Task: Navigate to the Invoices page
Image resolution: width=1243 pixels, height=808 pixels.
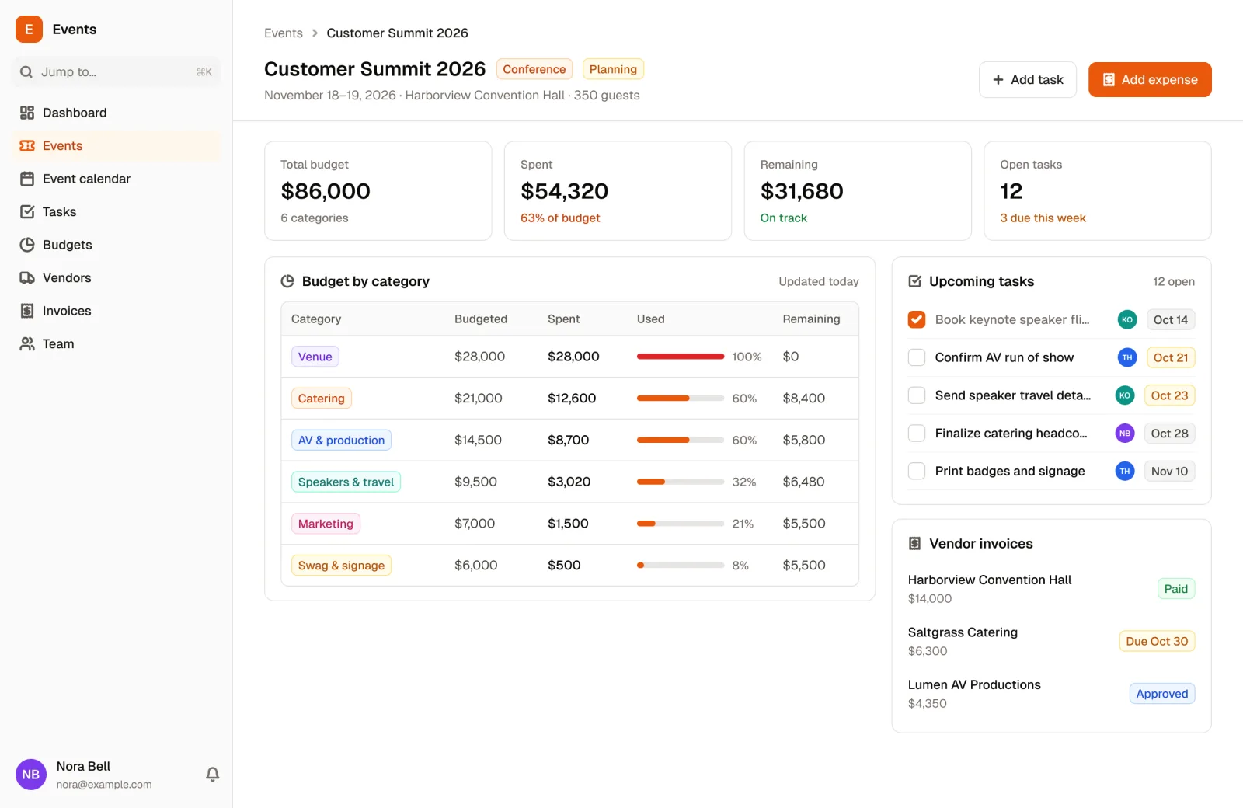Action: coord(117,311)
